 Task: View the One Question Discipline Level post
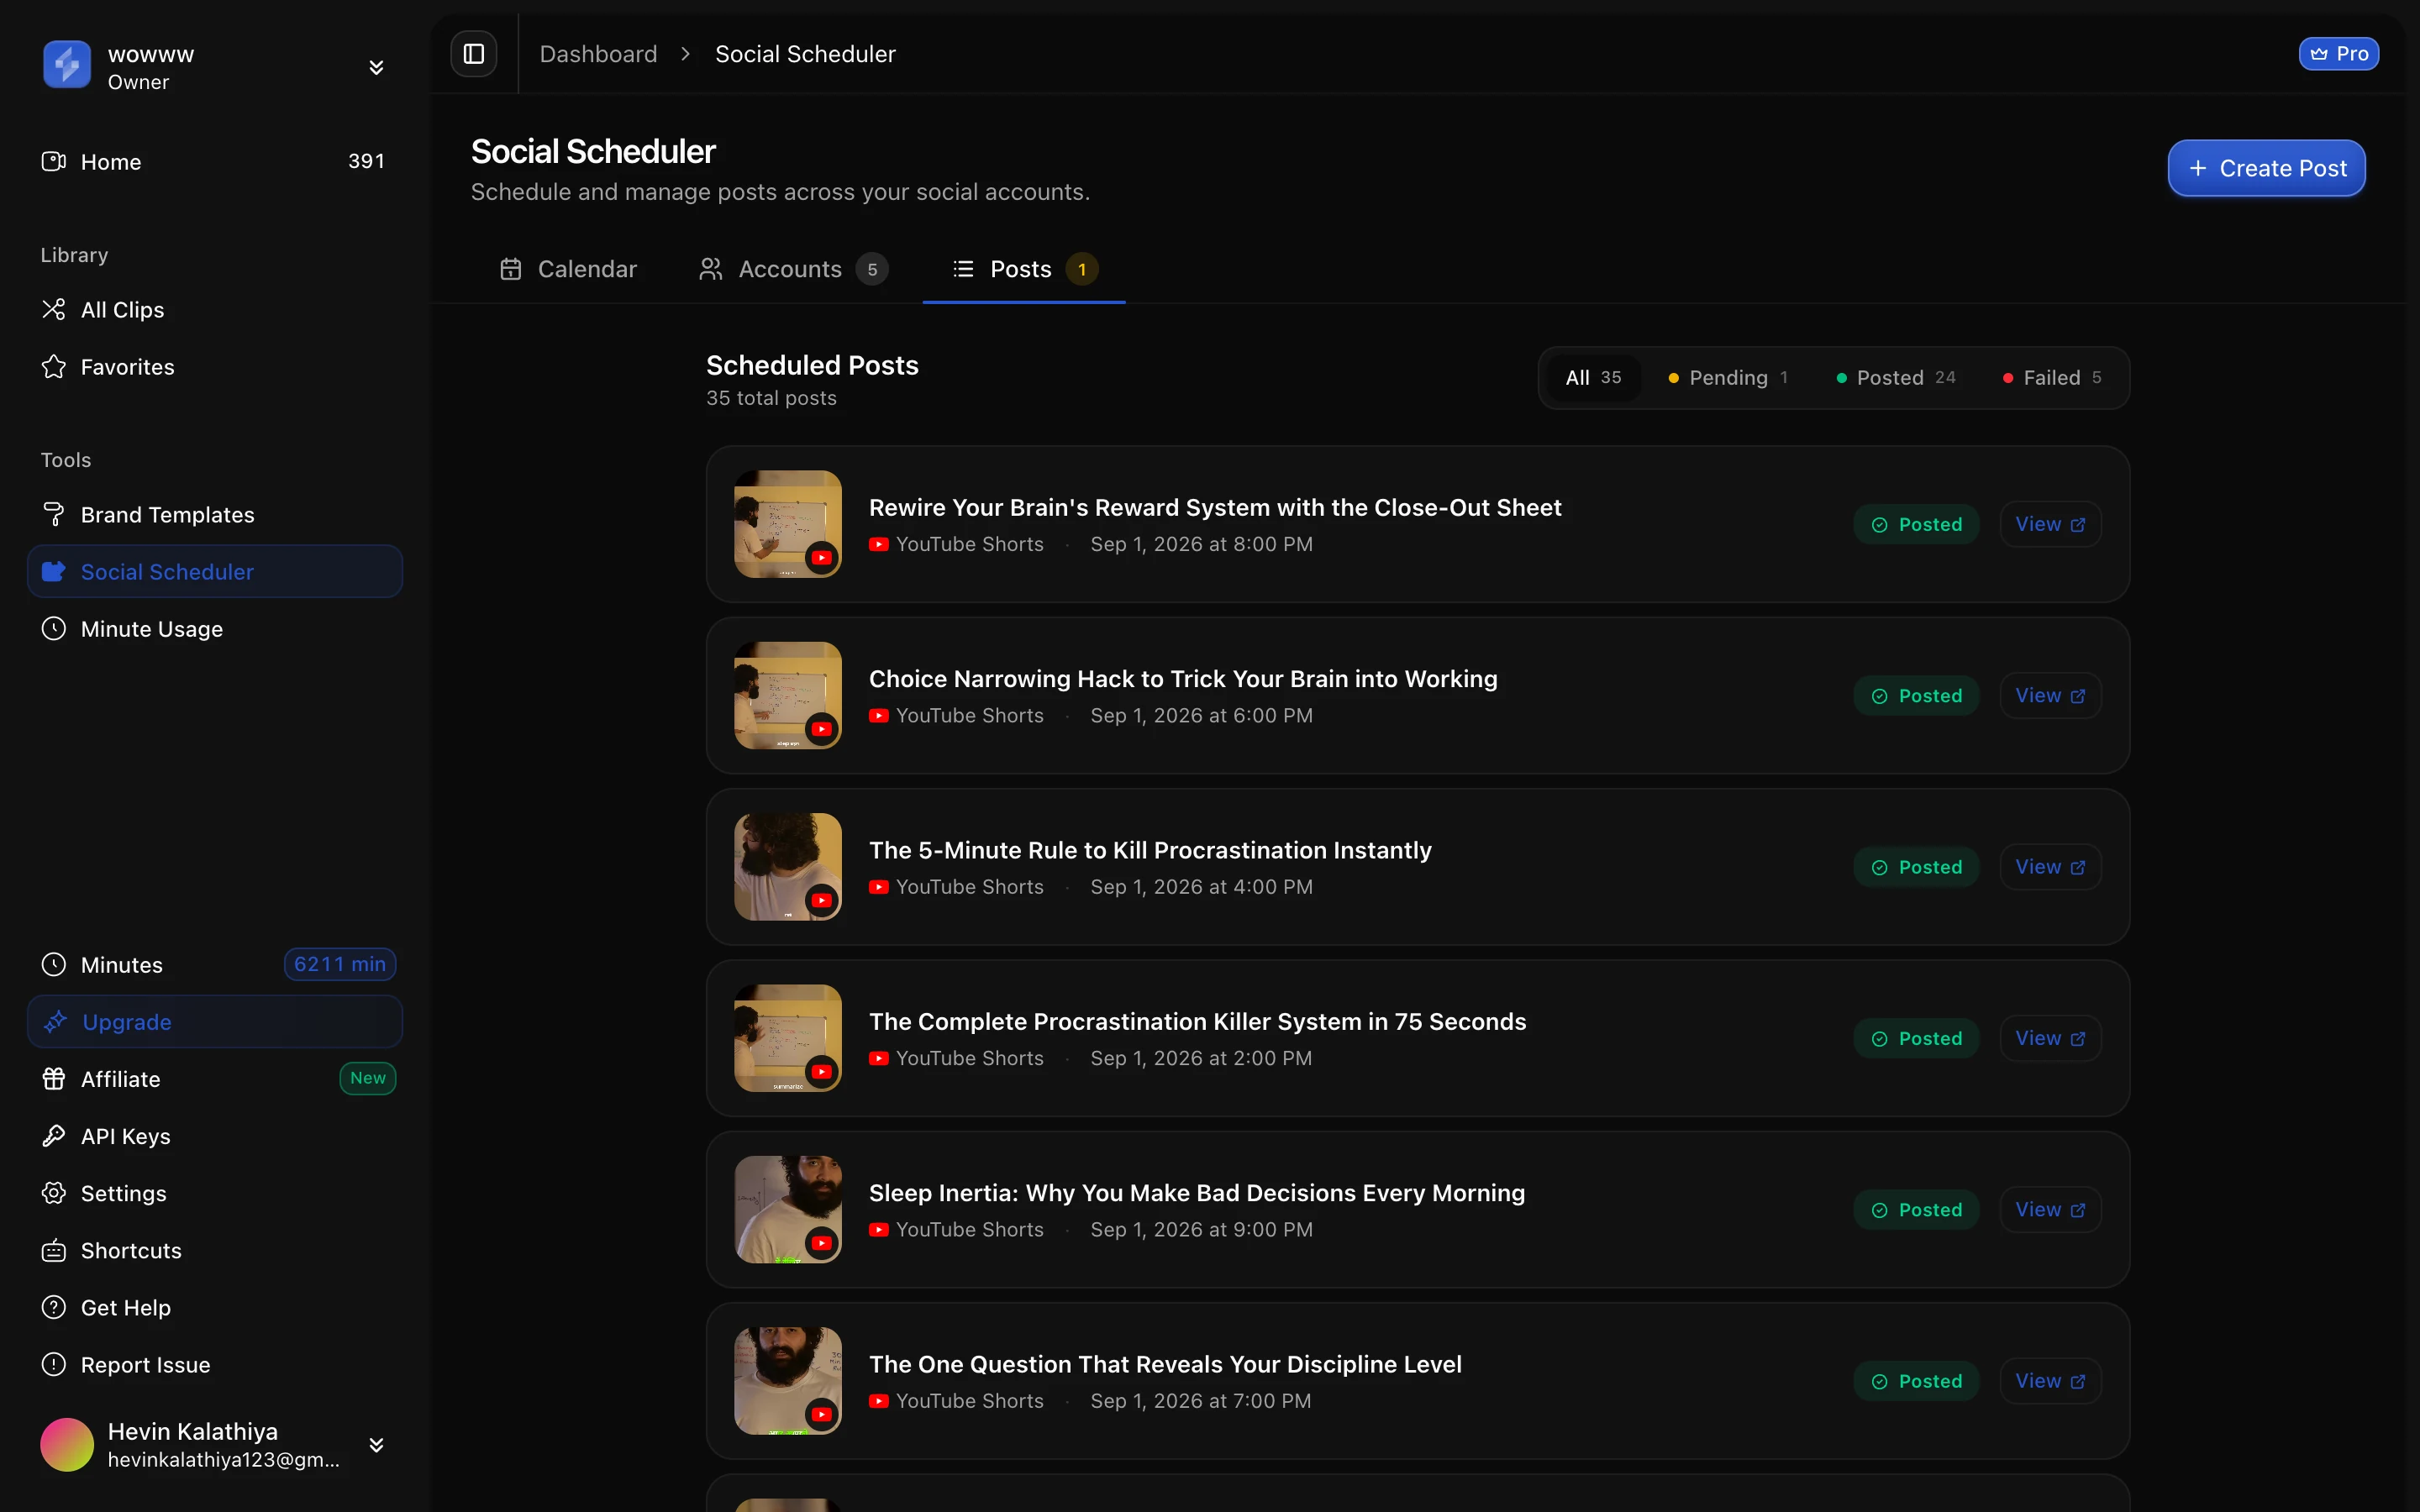tap(2050, 1381)
